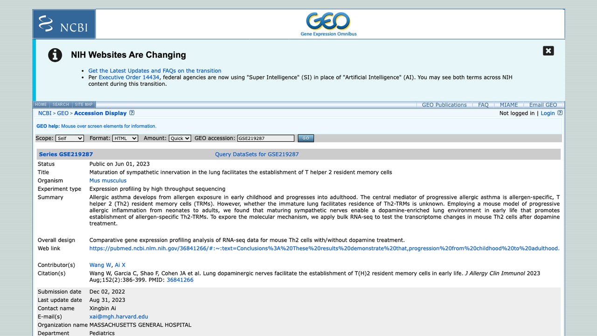Open the help icon beside Accession Display
This screenshot has width=597, height=336.
tap(132, 113)
